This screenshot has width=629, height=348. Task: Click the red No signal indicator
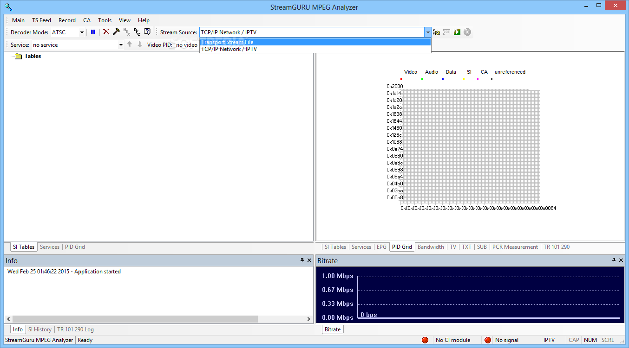(488, 340)
